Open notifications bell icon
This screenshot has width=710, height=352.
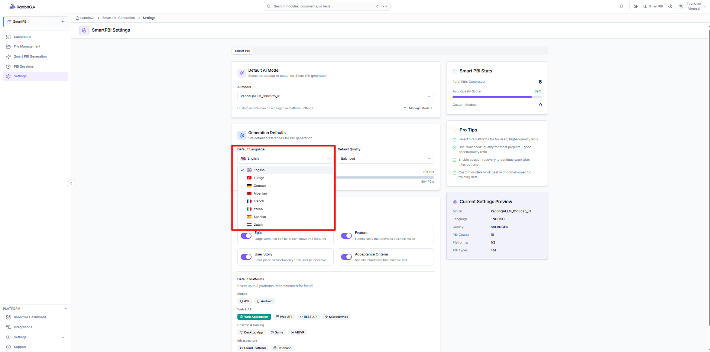[622, 6]
